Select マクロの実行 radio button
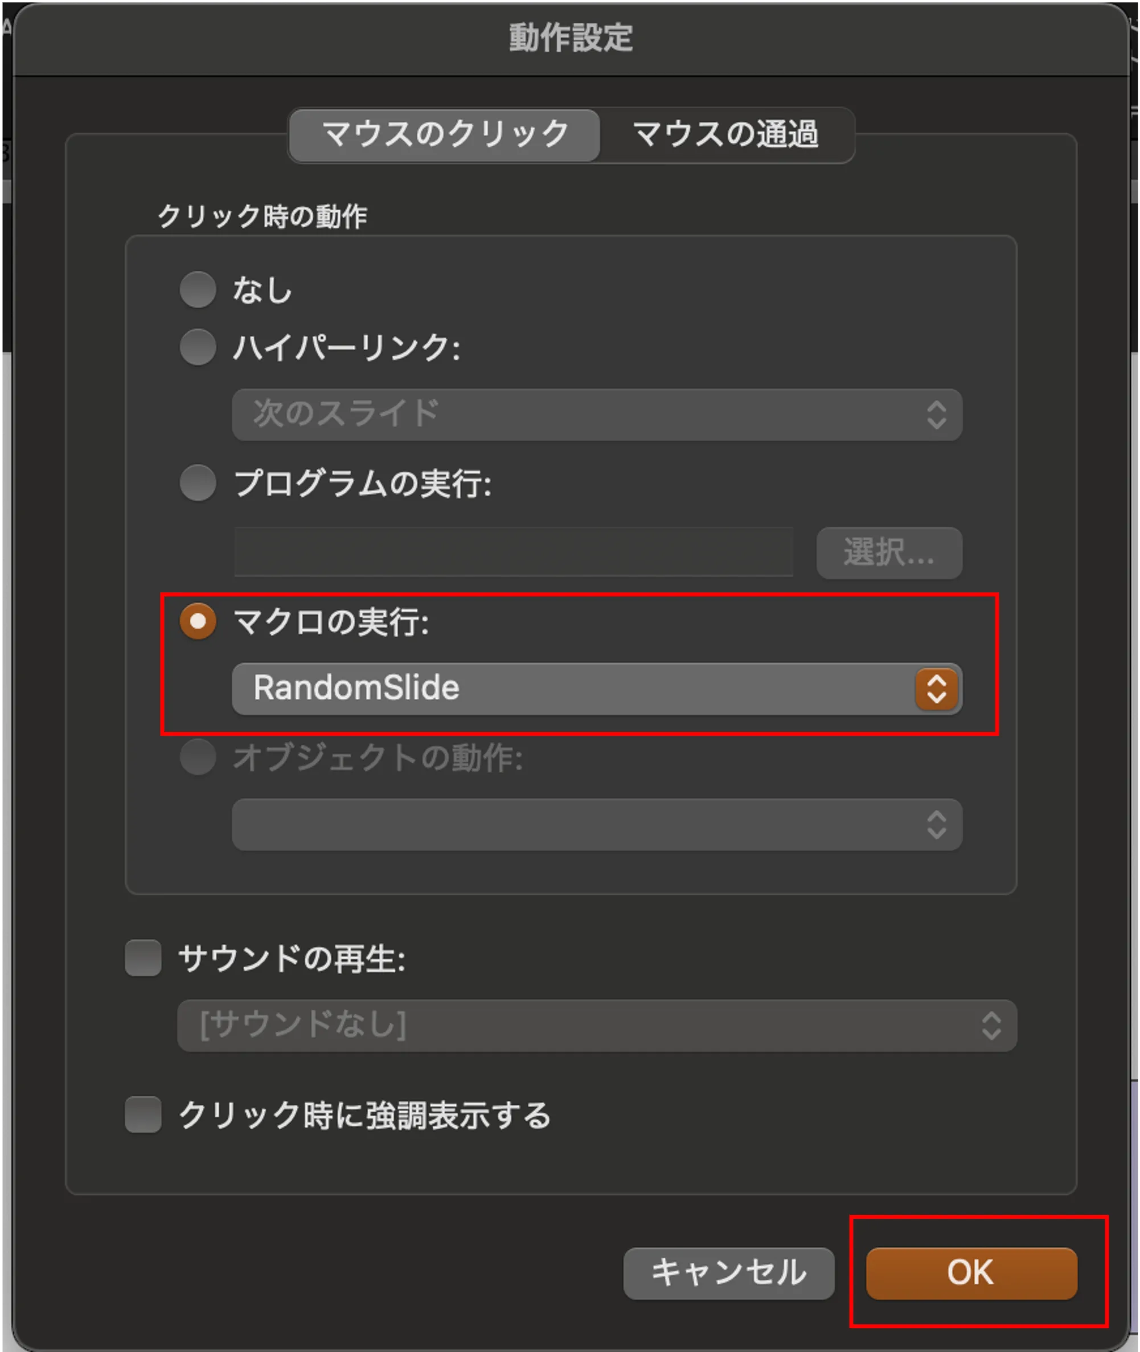This screenshot has width=1140, height=1352. 198,621
